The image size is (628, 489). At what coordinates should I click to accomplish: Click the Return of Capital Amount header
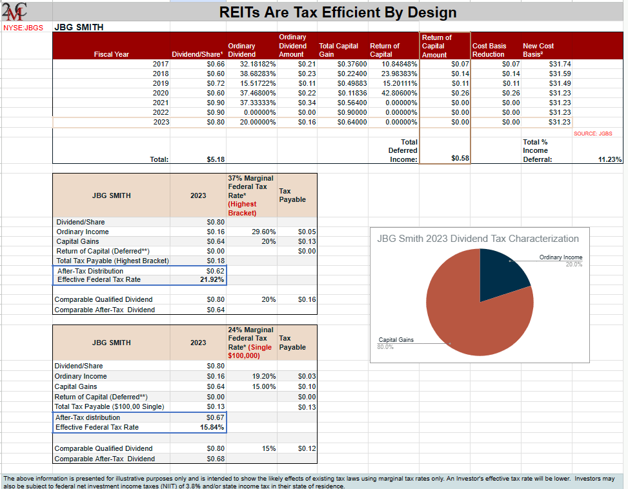point(438,46)
